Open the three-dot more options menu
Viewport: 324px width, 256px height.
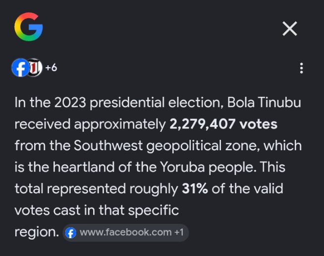click(302, 68)
